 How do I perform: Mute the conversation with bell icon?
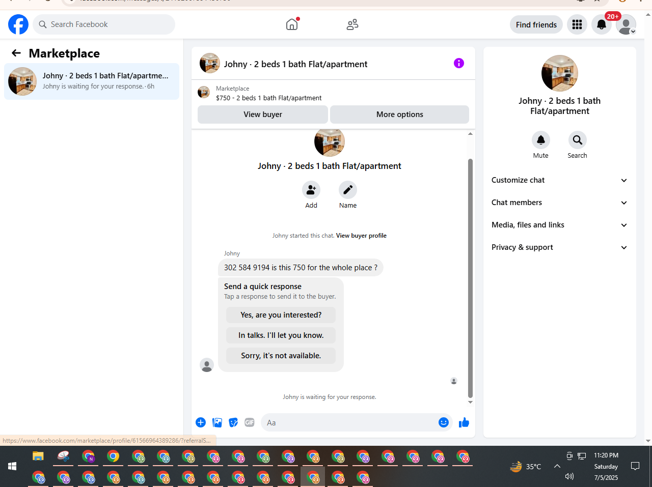click(x=541, y=140)
